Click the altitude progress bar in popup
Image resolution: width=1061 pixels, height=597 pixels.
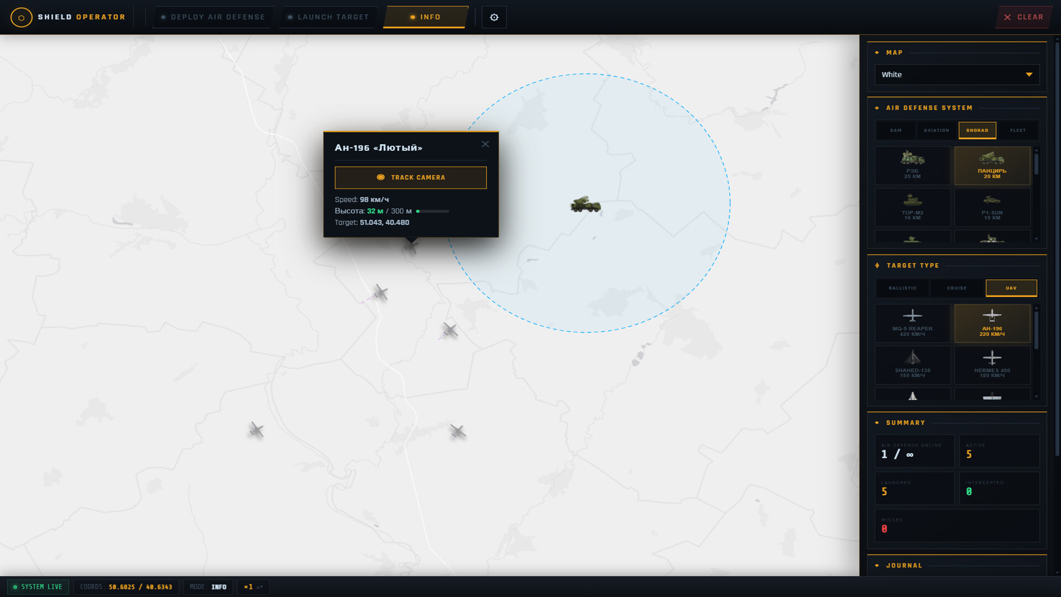[x=433, y=211]
